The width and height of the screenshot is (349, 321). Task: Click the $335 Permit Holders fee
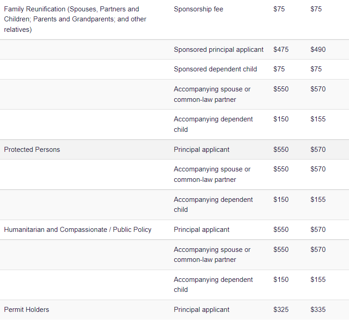pos(318,310)
